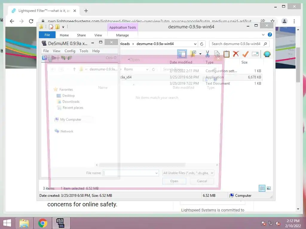The height and width of the screenshot is (229, 306).
Task: Switch to the Home ribbon tab
Action: tap(64, 35)
